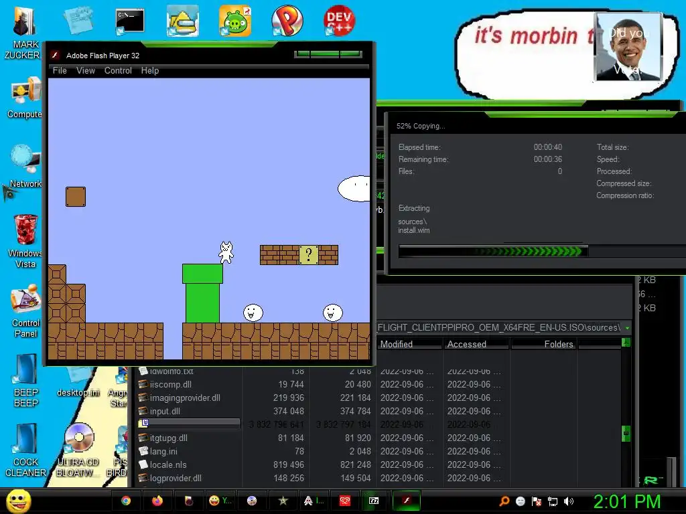Click the white cat character in the game
Screen dimensions: 686x514
point(226,252)
